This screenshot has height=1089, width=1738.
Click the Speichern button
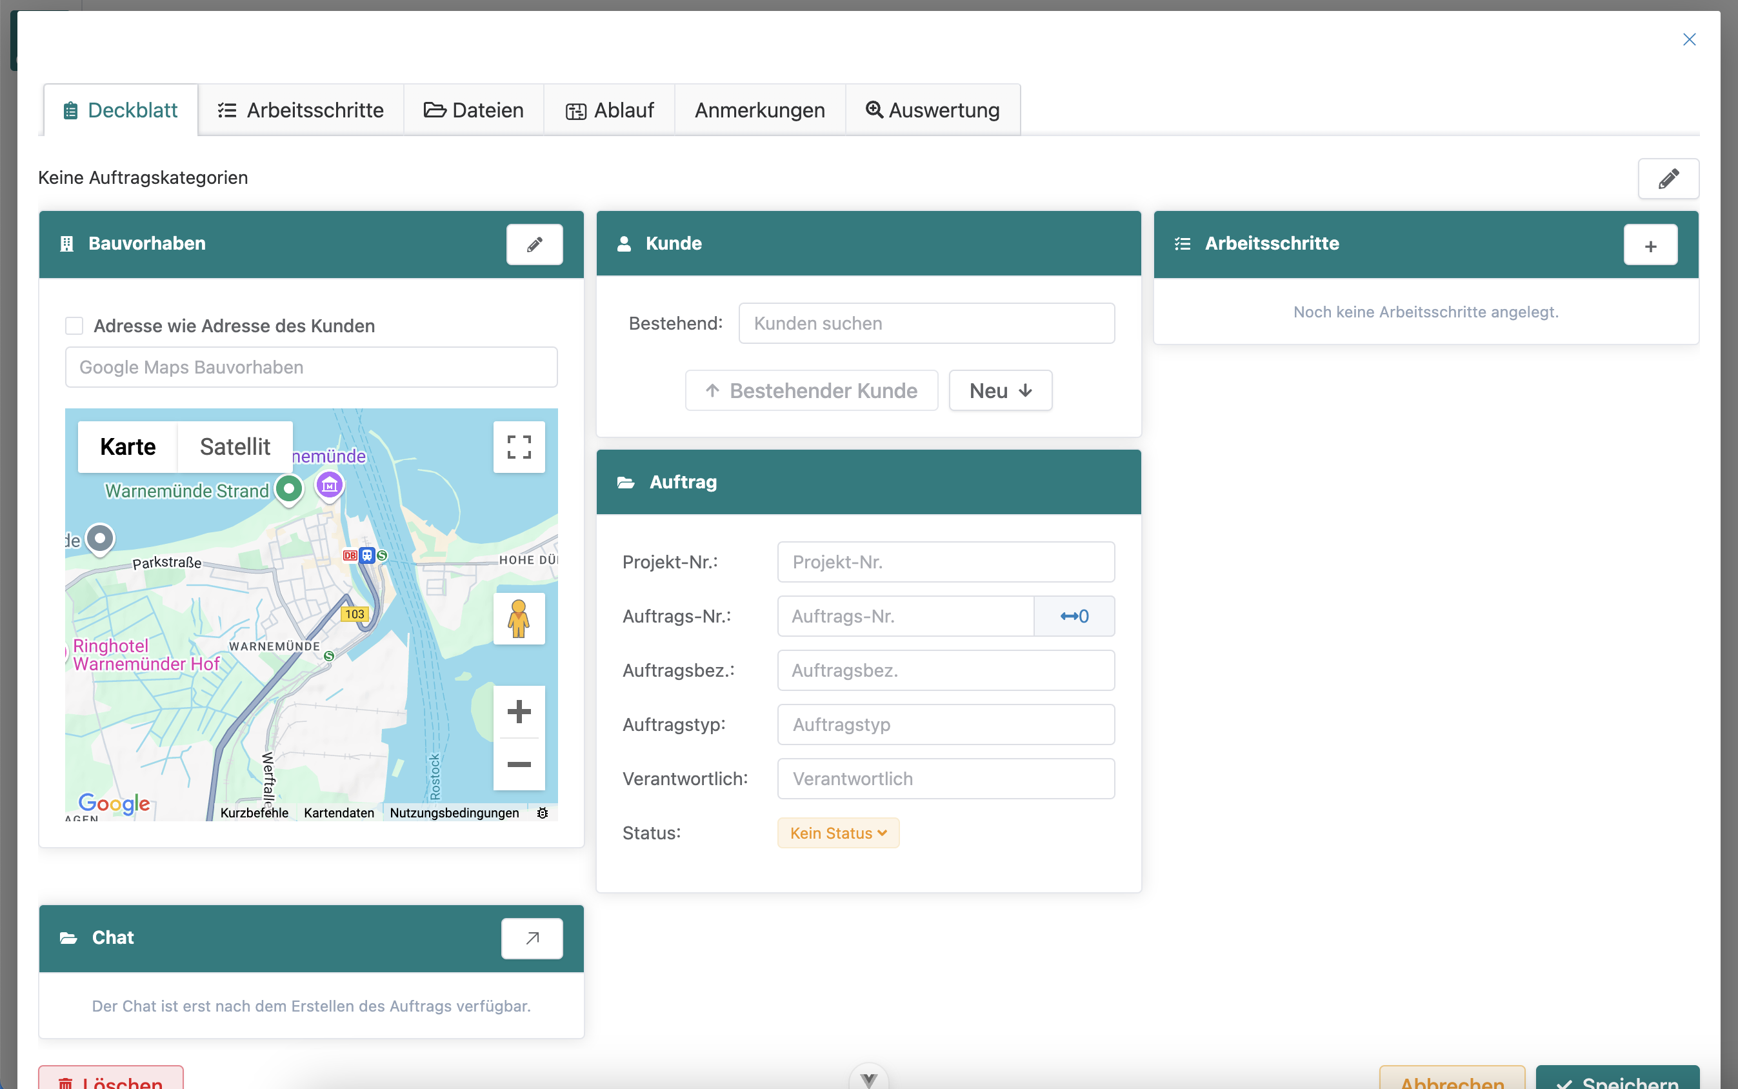(x=1617, y=1081)
